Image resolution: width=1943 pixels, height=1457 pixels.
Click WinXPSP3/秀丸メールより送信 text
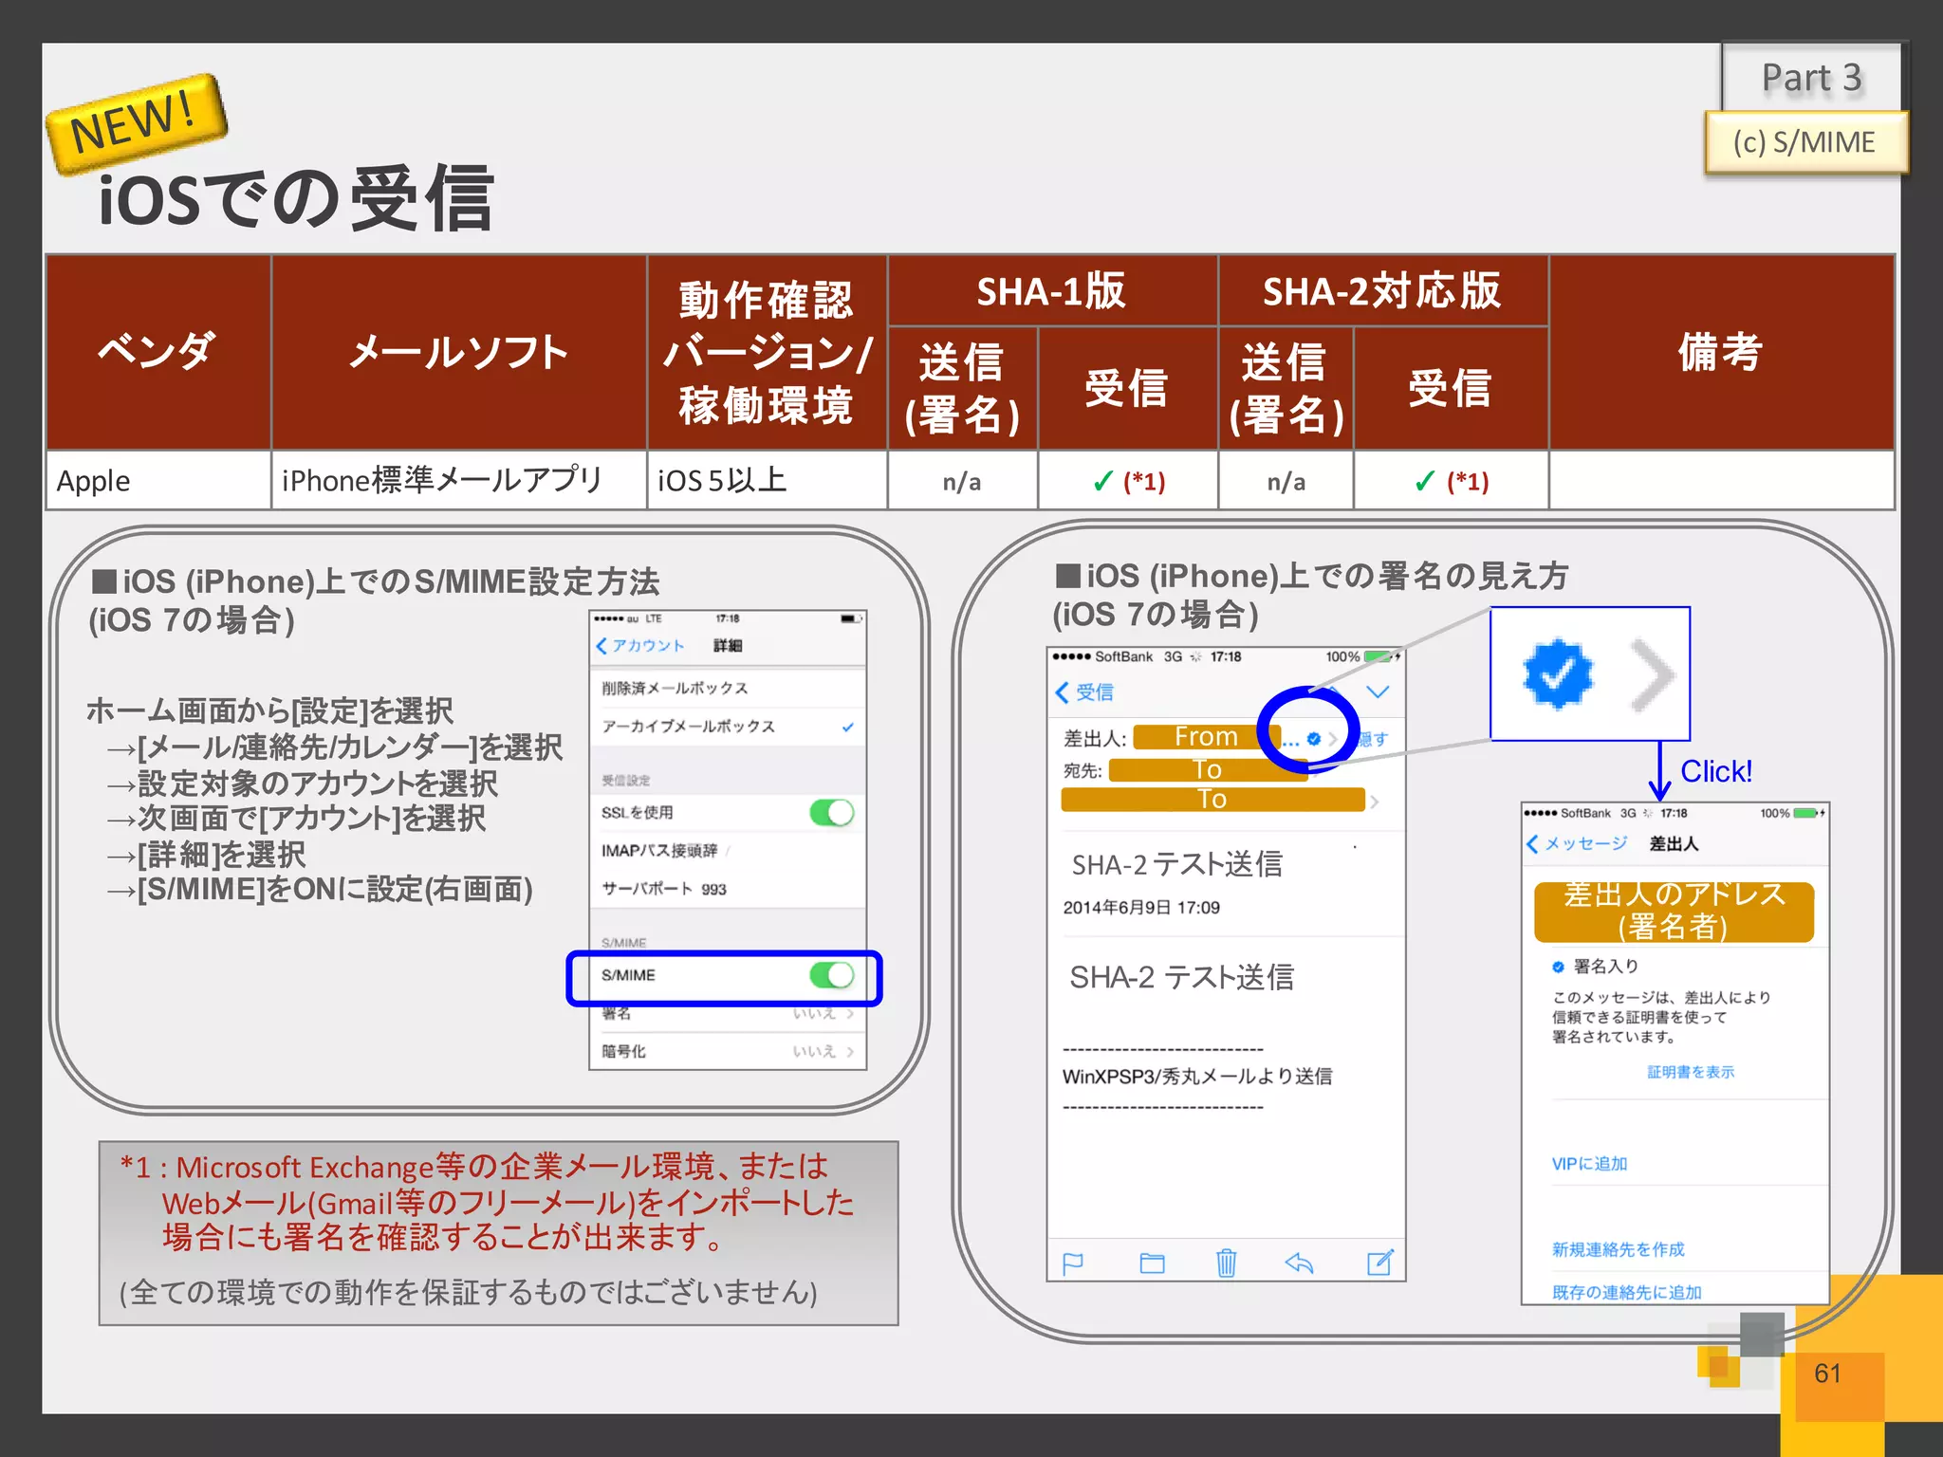pyautogui.click(x=1197, y=1077)
